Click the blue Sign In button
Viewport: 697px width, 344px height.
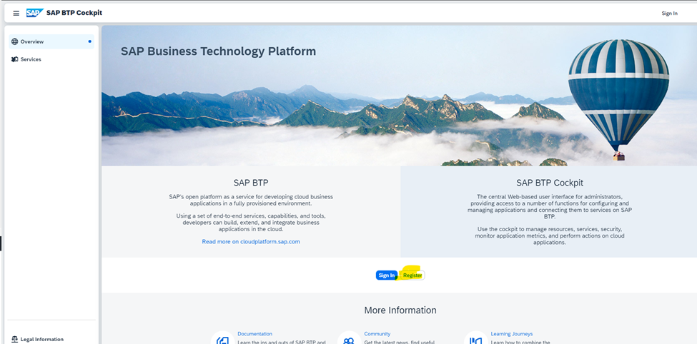coord(387,275)
